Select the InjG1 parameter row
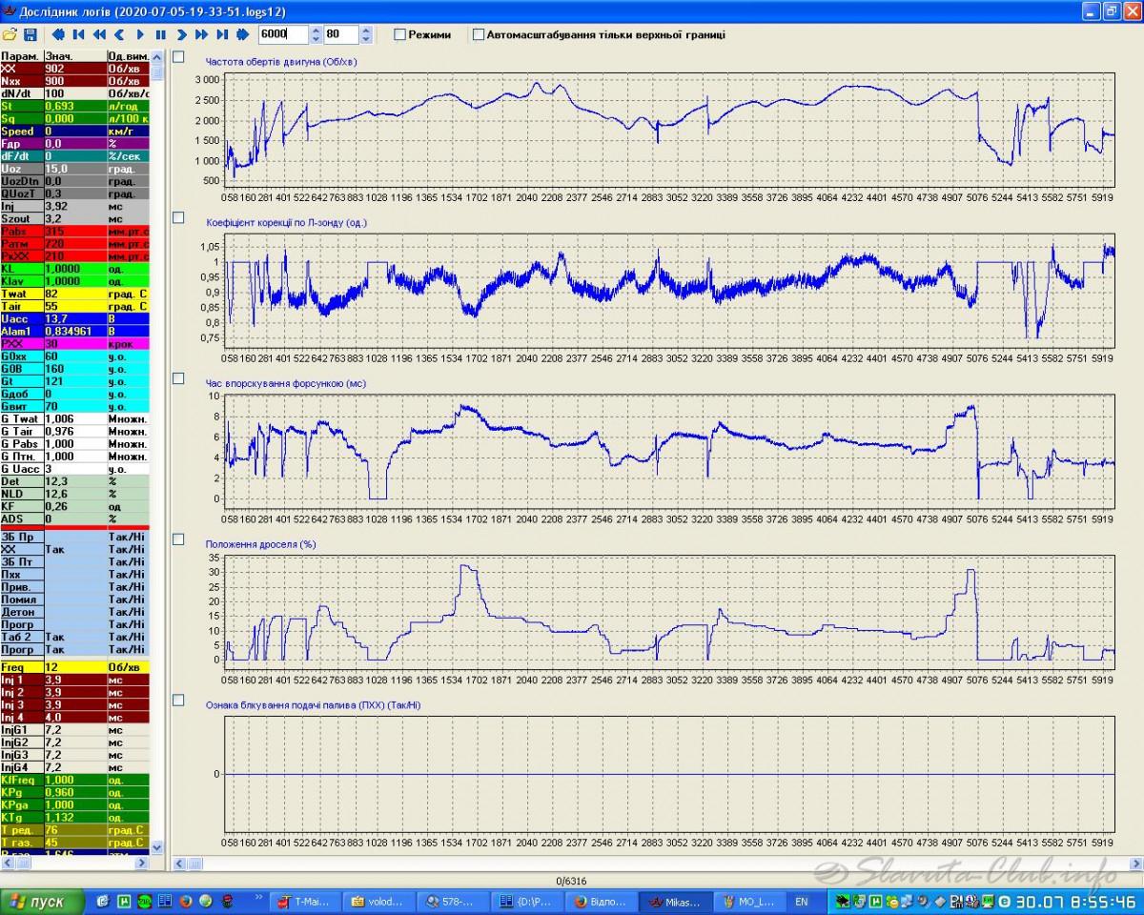The width and height of the screenshot is (1144, 915). [75, 729]
